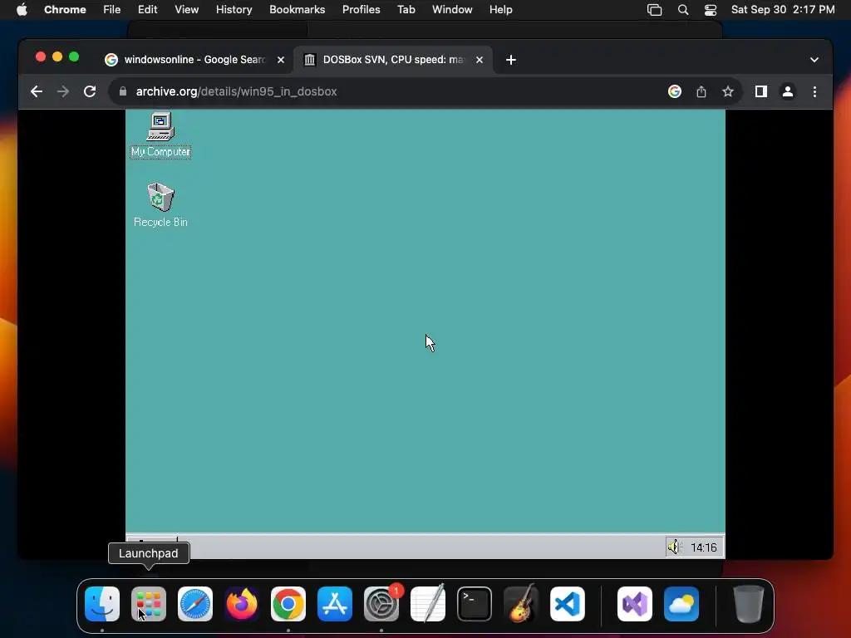Open Visual Studio Code from the Dock
The image size is (851, 638).
pyautogui.click(x=568, y=604)
